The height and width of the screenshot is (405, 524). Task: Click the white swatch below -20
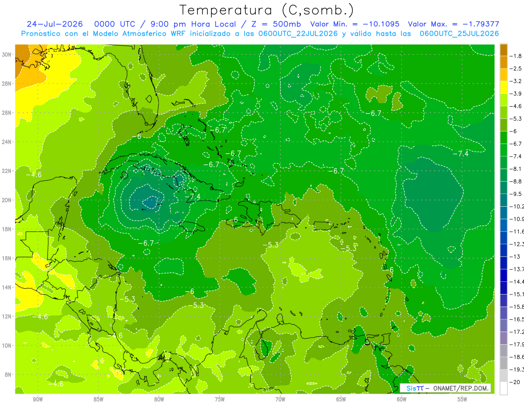pyautogui.click(x=503, y=388)
